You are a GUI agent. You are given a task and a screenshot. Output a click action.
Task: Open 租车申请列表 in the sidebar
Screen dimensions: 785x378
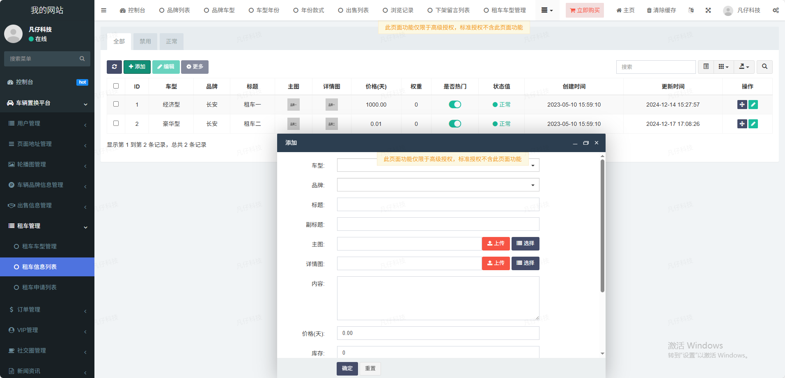point(39,287)
